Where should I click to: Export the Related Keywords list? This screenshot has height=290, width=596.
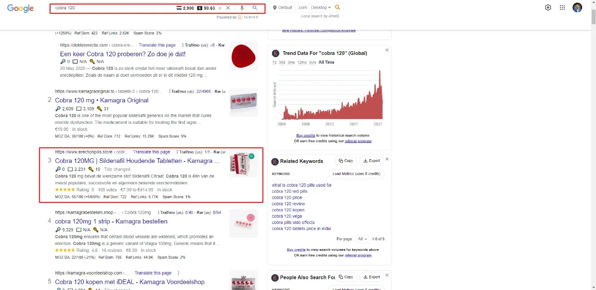[372, 161]
